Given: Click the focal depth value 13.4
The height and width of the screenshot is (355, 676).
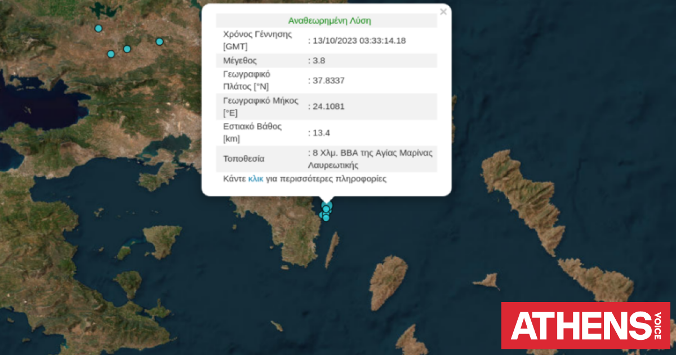Looking at the screenshot, I should coord(321,133).
